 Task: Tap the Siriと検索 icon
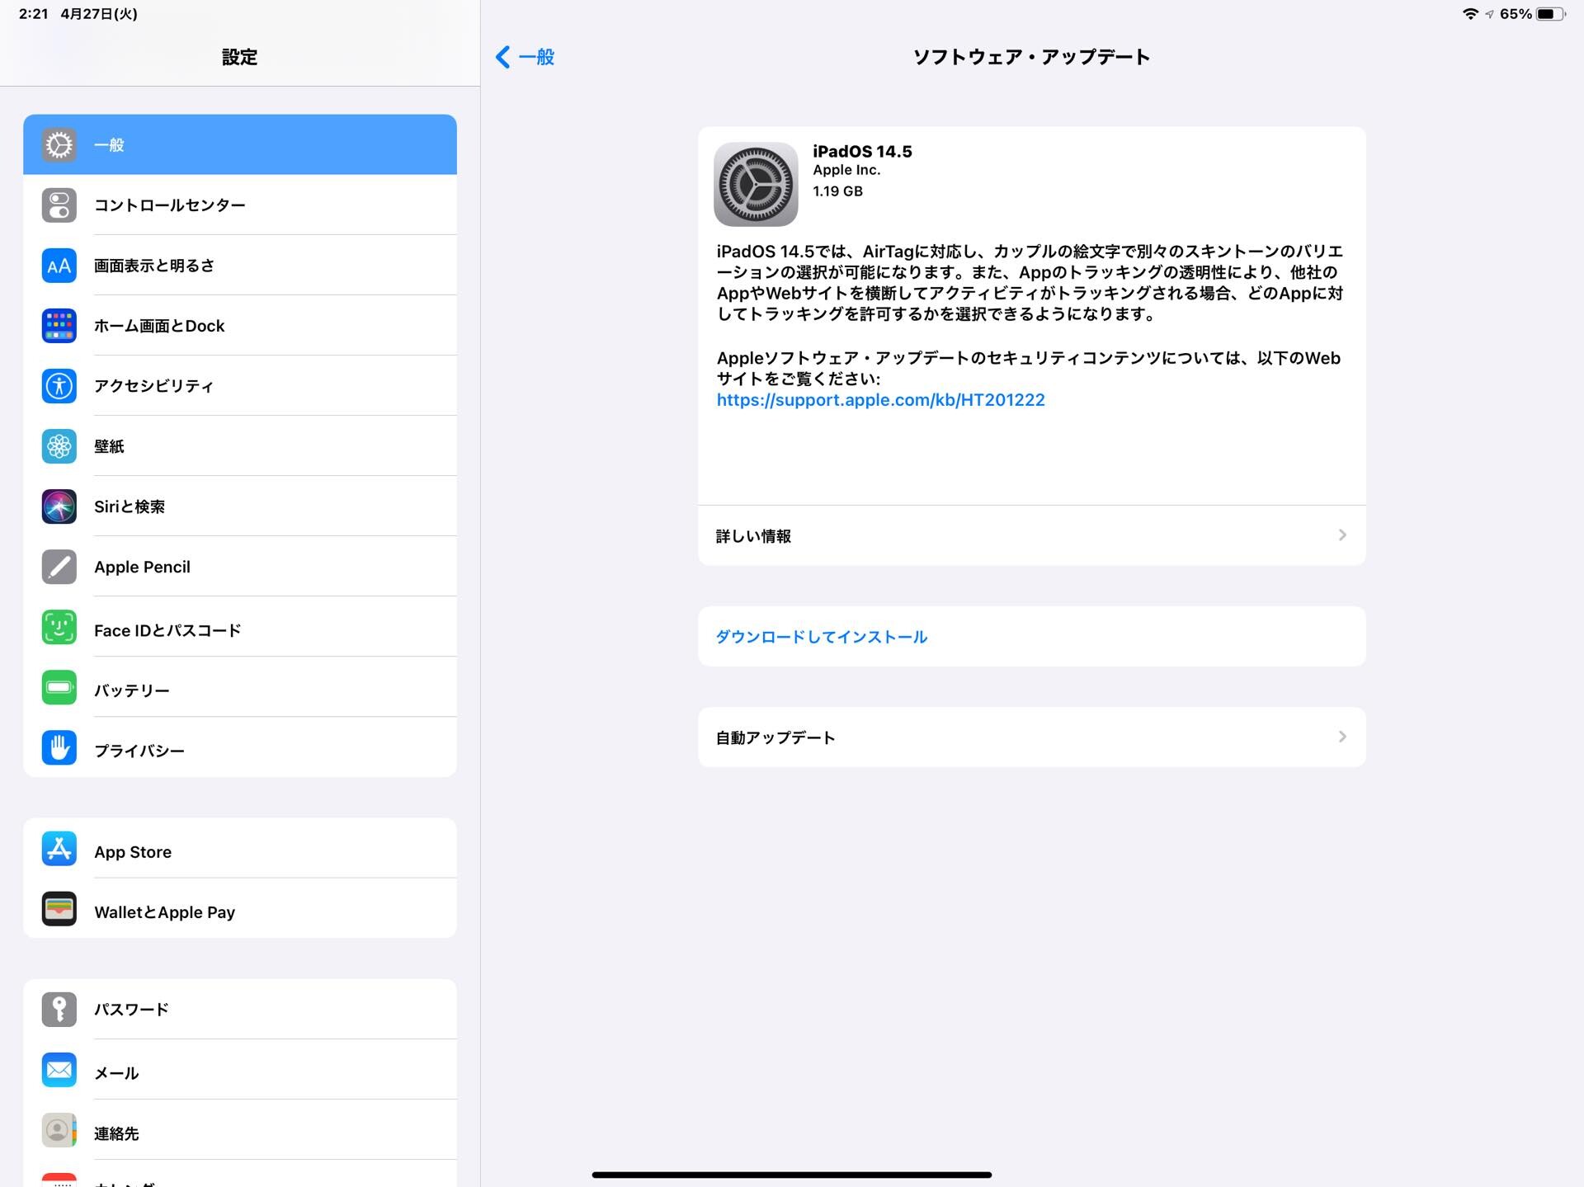(59, 506)
